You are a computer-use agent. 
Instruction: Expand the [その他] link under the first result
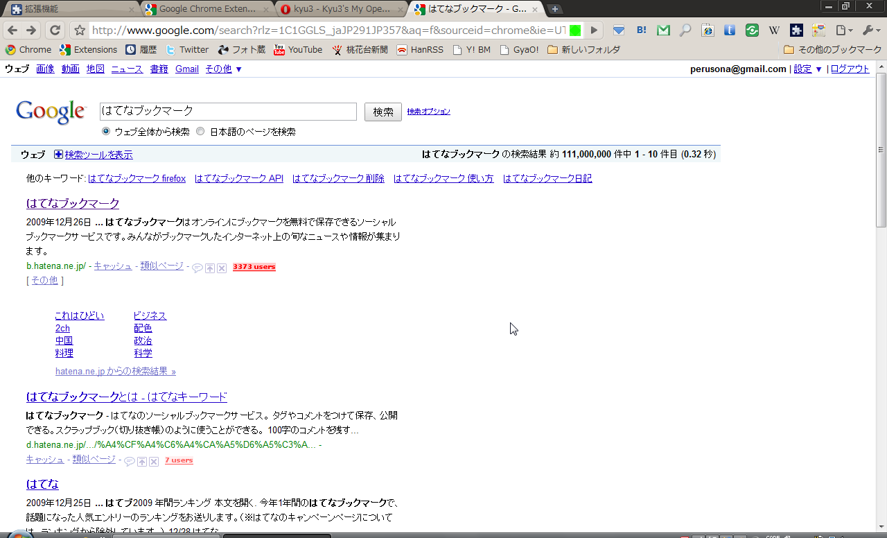pos(45,280)
